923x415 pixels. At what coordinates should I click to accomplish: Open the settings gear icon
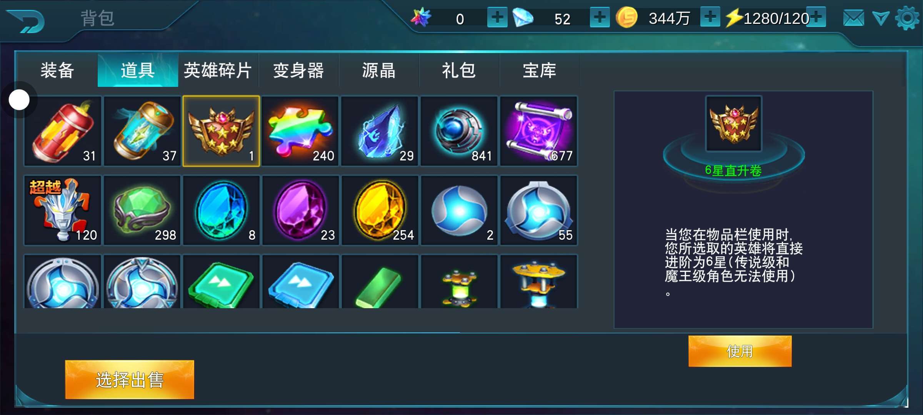click(907, 18)
